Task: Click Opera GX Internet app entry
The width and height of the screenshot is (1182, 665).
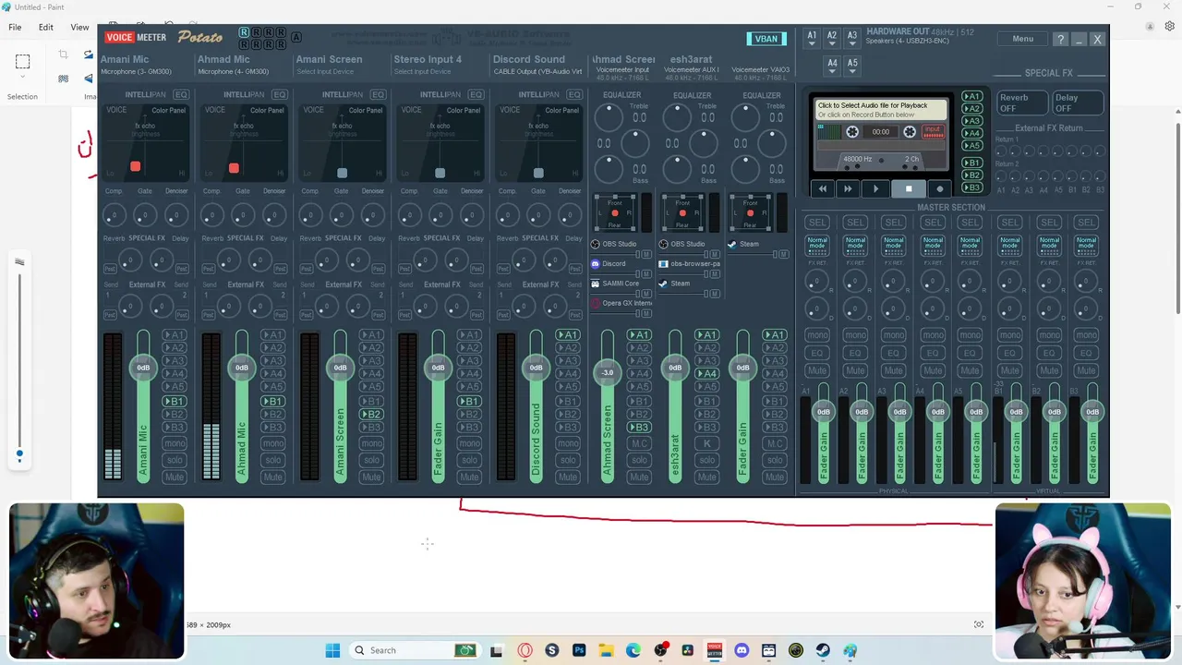Action: point(622,303)
